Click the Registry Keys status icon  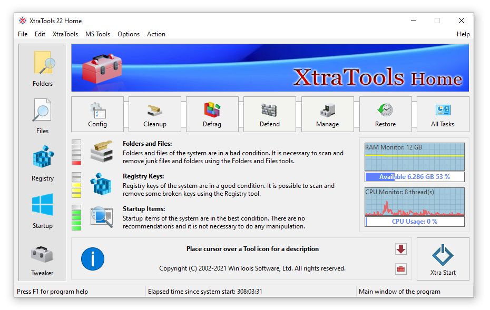[101, 185]
